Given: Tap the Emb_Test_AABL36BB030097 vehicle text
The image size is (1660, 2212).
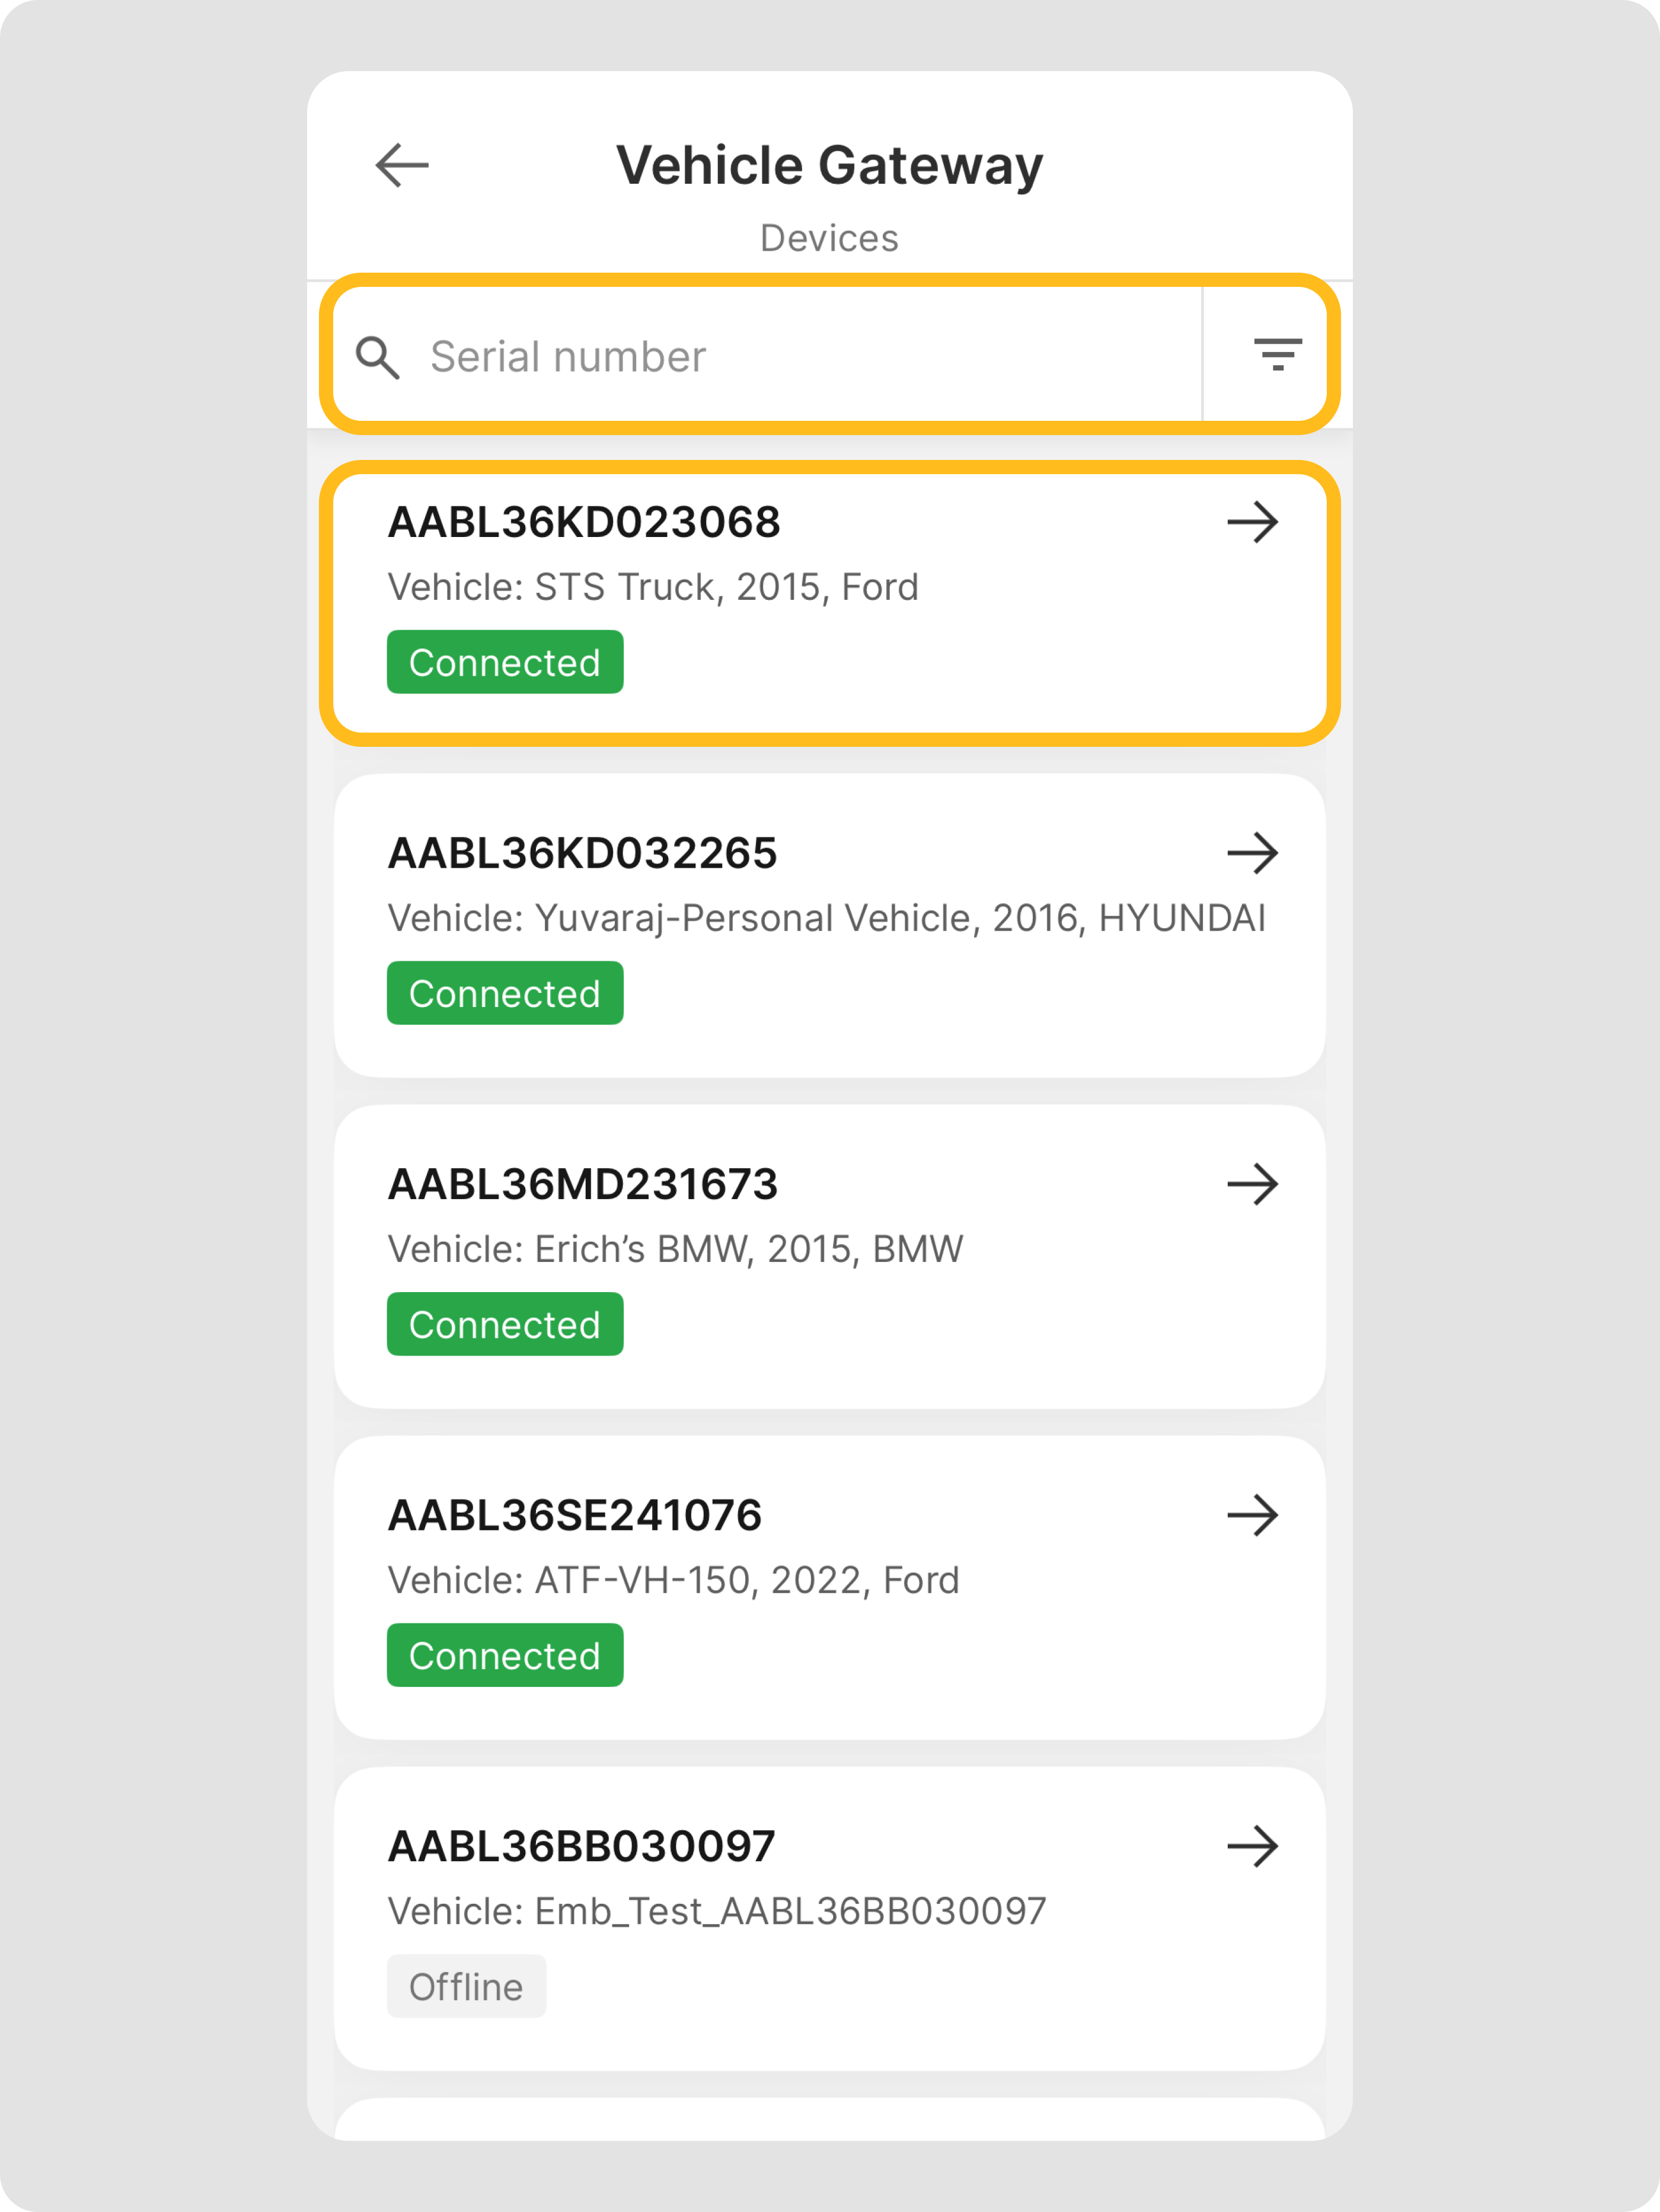Looking at the screenshot, I should click(716, 1911).
